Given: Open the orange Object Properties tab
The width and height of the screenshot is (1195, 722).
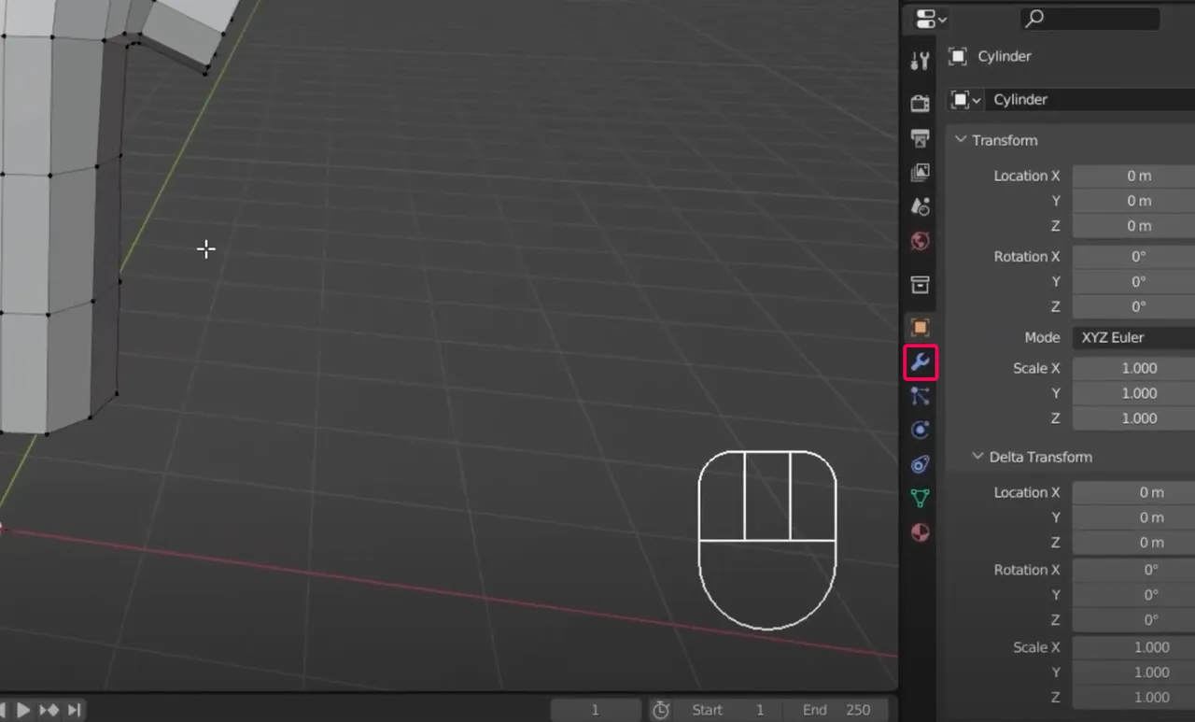Looking at the screenshot, I should [x=920, y=326].
